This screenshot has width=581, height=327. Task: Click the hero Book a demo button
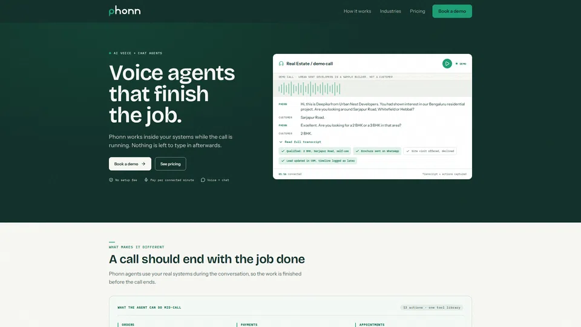click(x=130, y=164)
